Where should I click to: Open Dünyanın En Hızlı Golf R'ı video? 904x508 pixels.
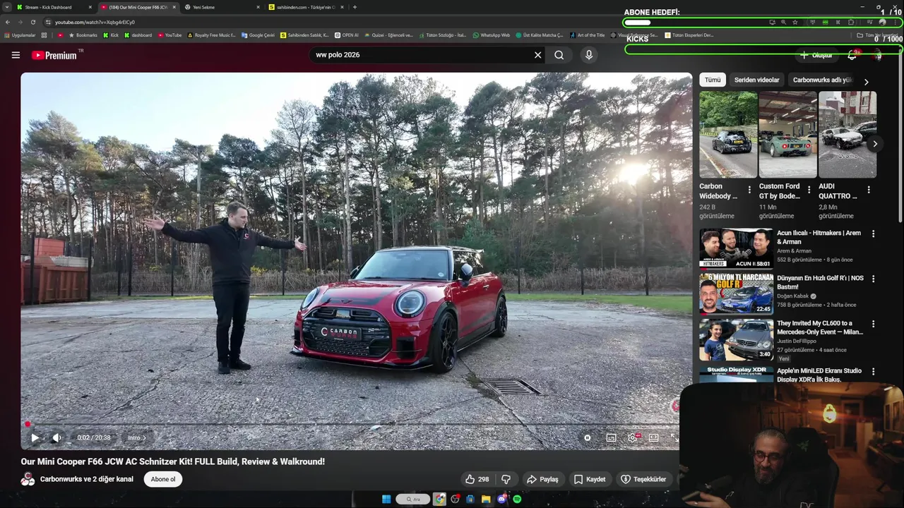820,282
